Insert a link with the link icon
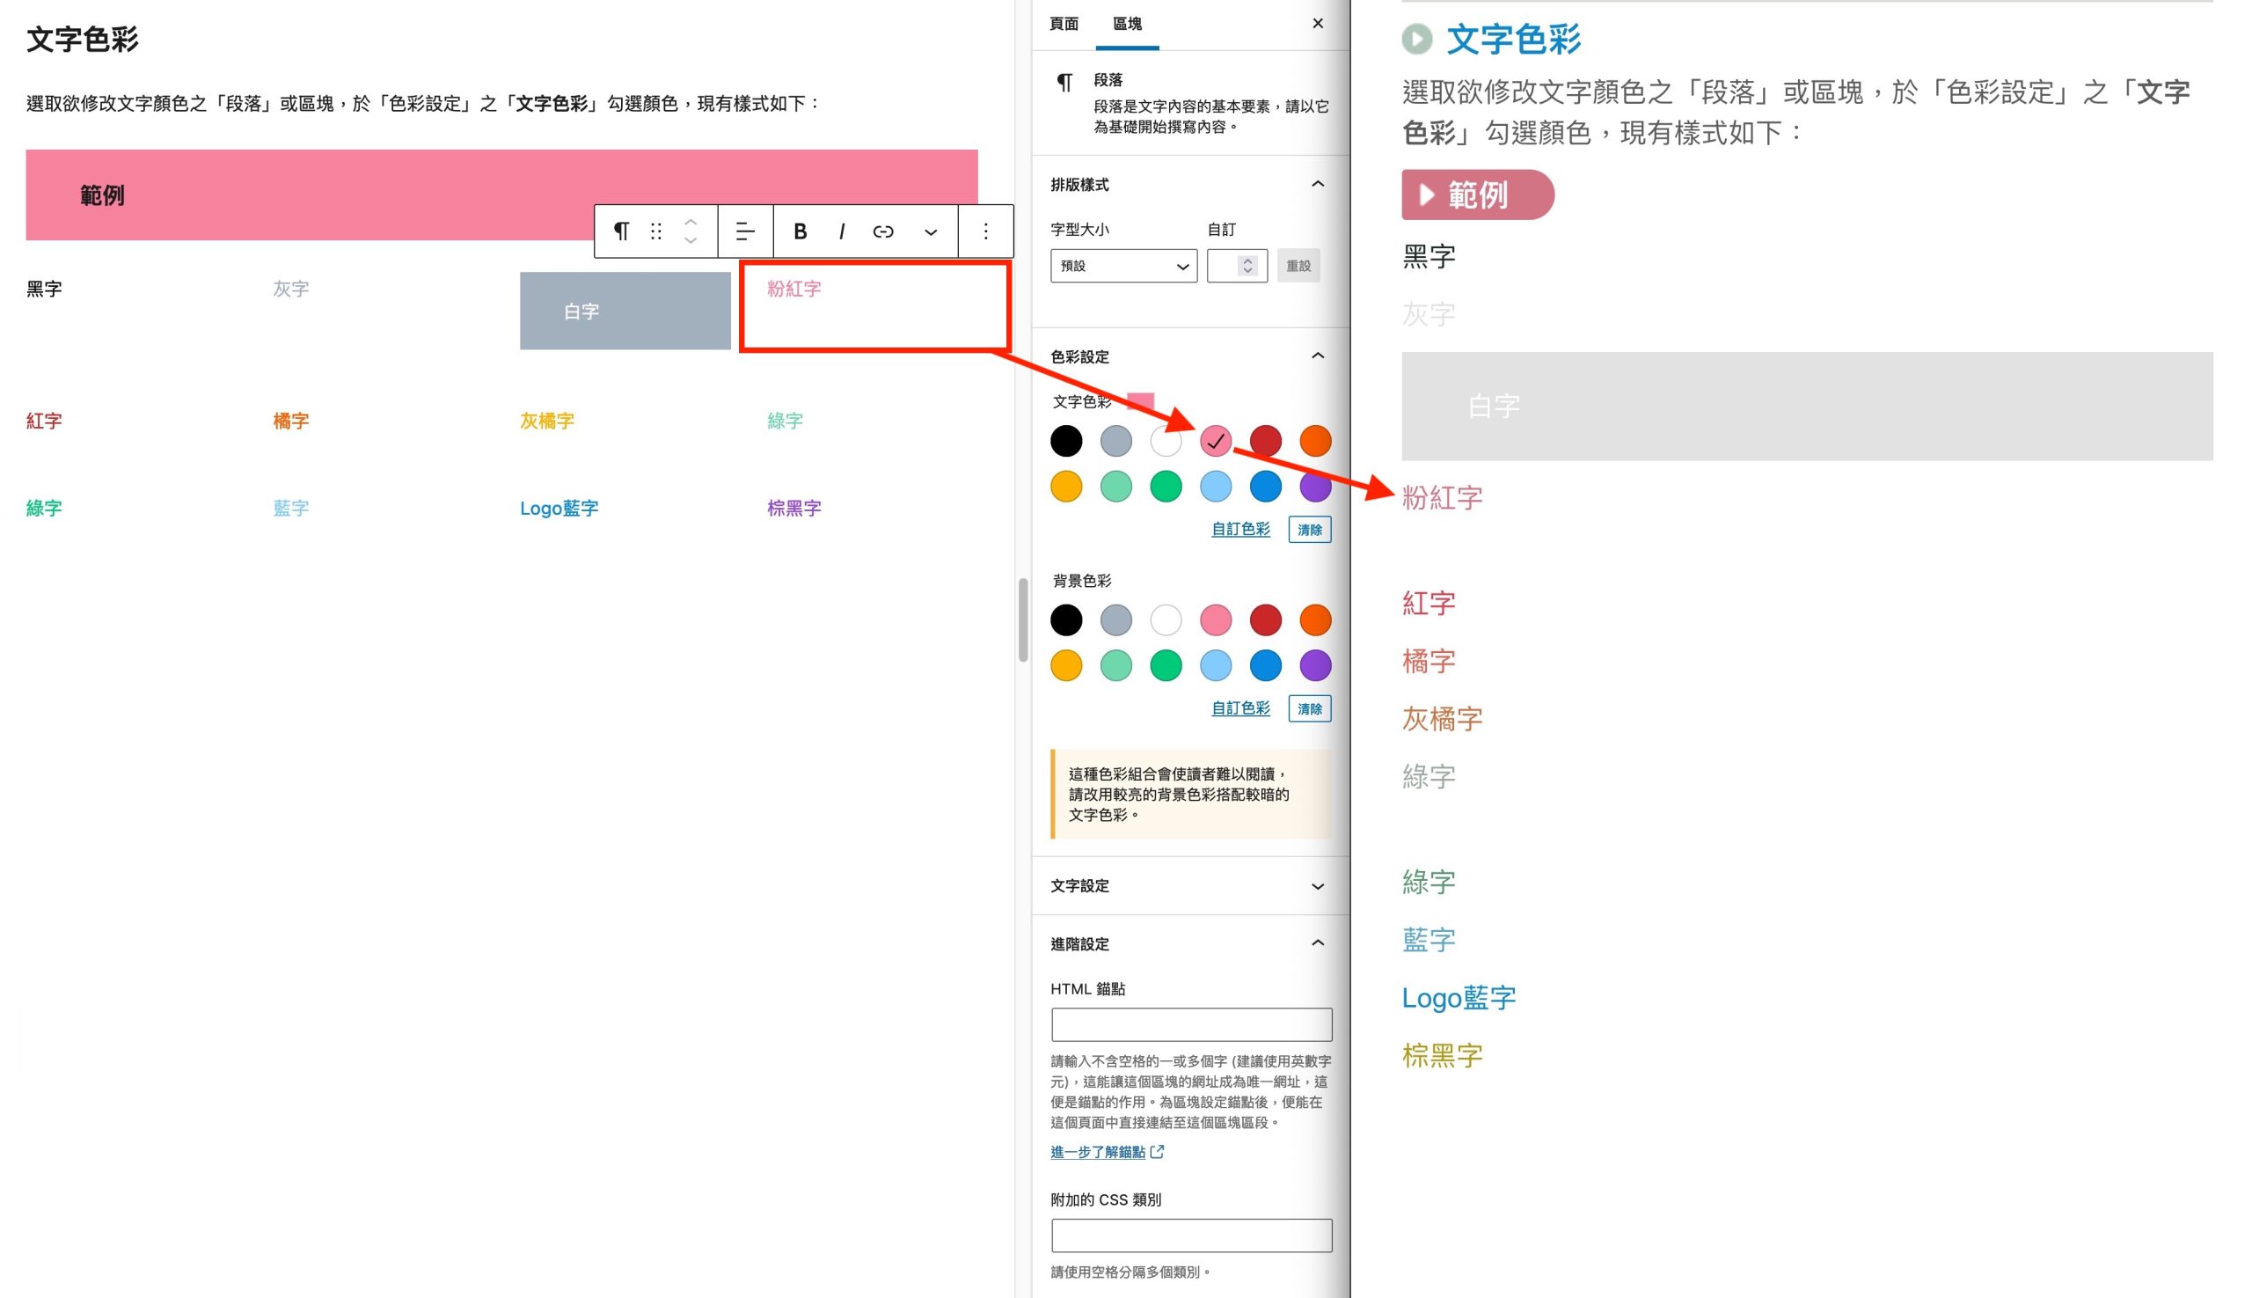 883,231
